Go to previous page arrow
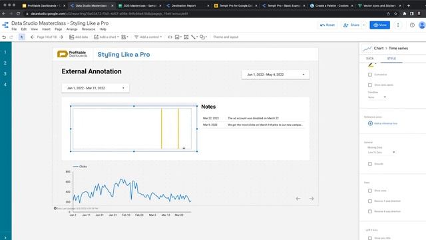Image resolution: width=426 pixels, height=240 pixels. coord(33,37)
